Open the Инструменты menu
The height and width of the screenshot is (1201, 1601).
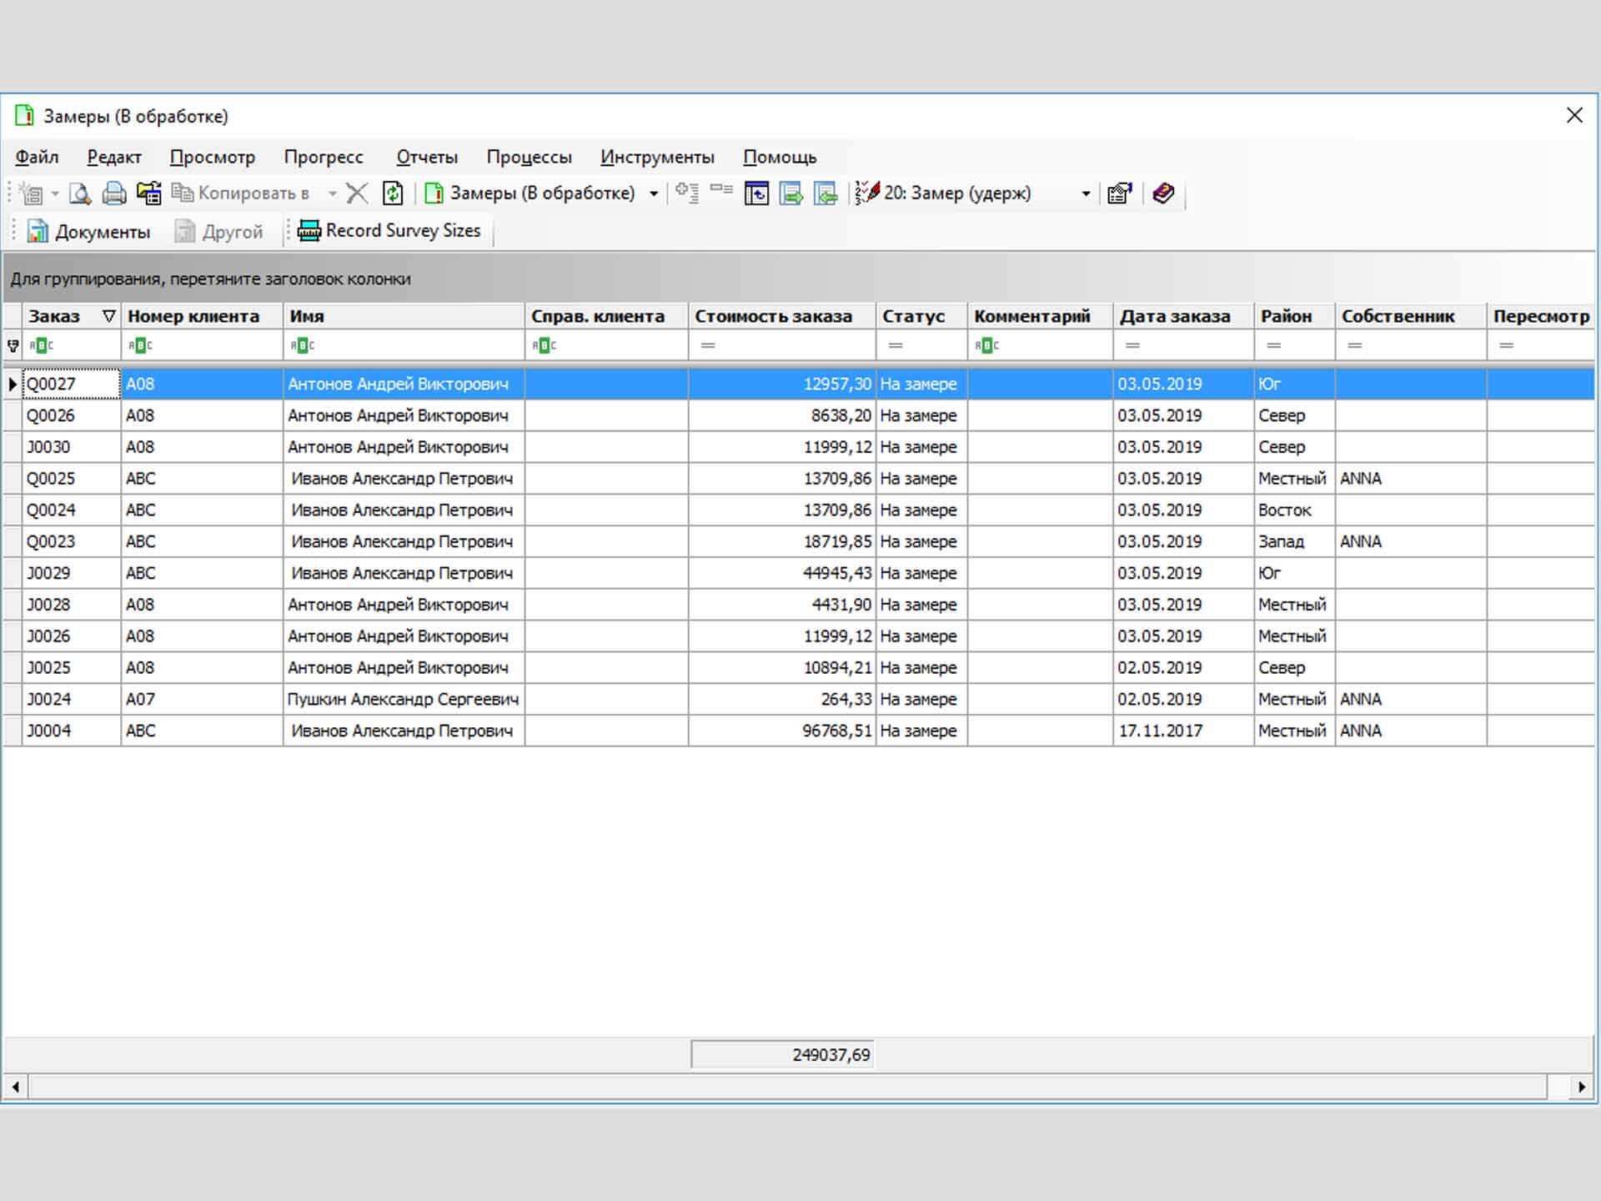point(657,157)
